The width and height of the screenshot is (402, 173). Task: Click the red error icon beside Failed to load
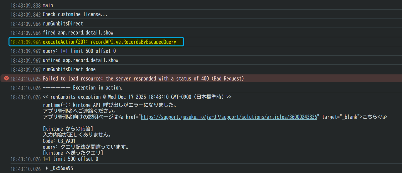coord(7,78)
